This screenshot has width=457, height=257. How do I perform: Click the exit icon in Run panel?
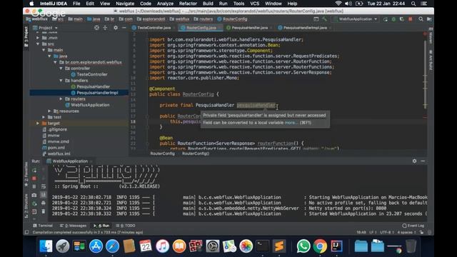(x=34, y=211)
